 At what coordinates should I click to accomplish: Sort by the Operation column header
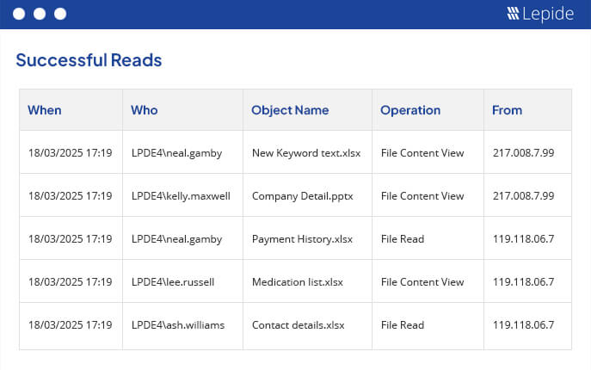(410, 110)
